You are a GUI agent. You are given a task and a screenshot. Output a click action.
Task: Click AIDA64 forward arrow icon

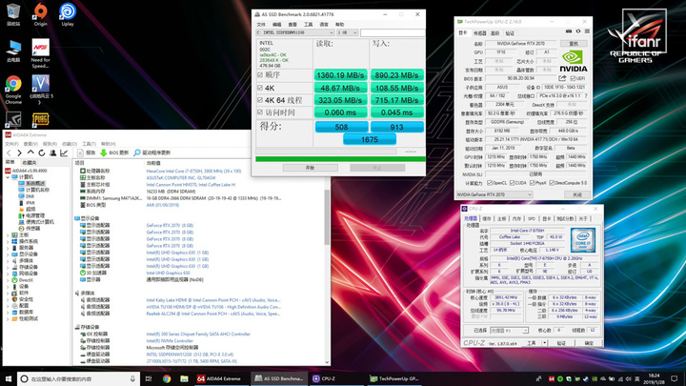[x=19, y=152]
